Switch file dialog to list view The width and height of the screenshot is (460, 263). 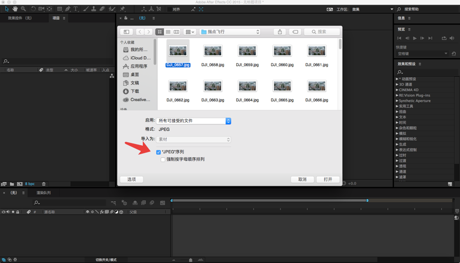point(168,32)
